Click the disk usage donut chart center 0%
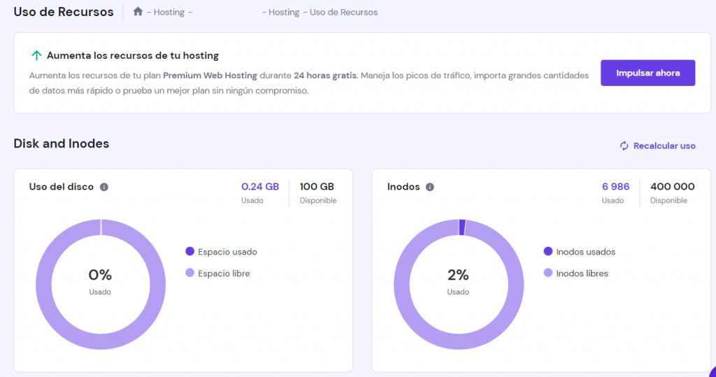Viewport: 716px width, 377px height. [100, 276]
